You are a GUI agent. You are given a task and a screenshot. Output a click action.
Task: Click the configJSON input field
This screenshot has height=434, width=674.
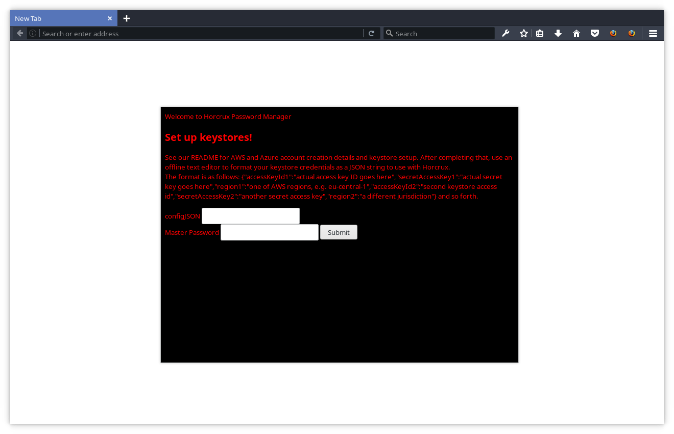[x=251, y=216]
